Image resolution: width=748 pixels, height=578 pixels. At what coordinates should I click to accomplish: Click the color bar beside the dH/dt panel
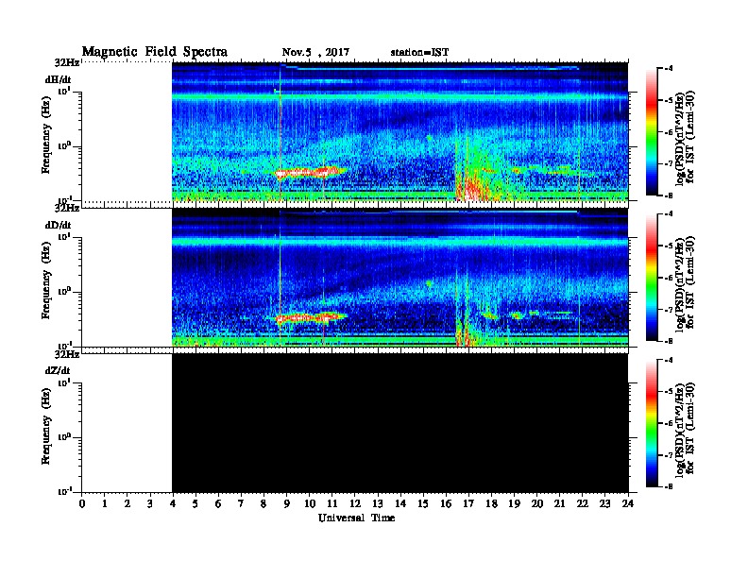(x=652, y=131)
